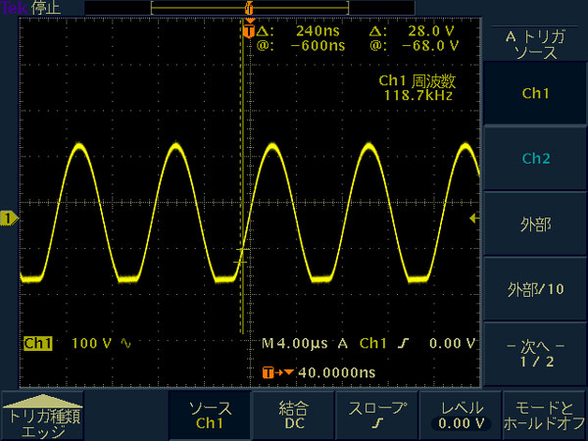Click the trigger level arrow on right edge
The height and width of the screenshot is (441, 588).
pyautogui.click(x=474, y=218)
